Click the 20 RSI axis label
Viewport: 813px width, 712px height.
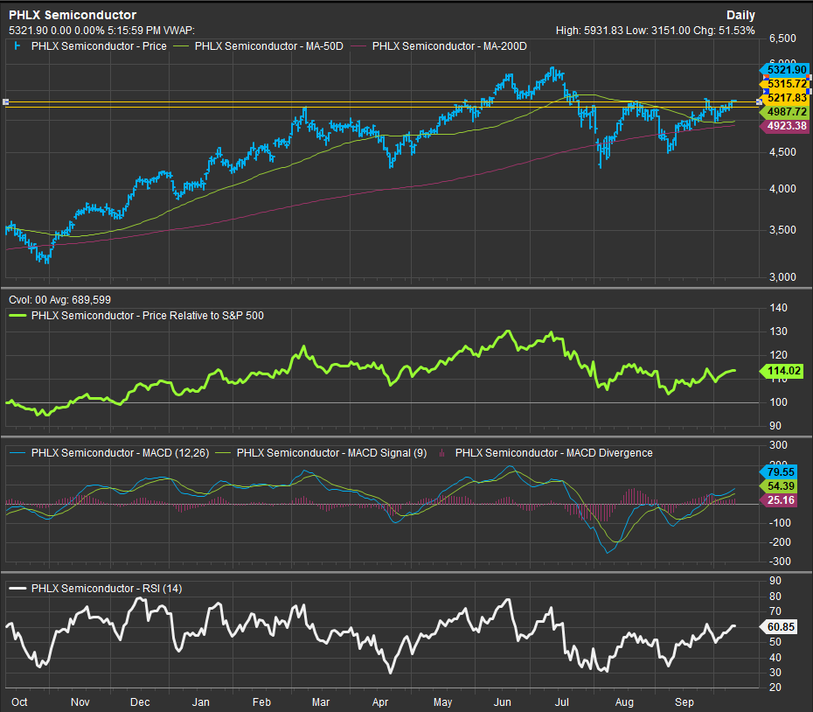click(x=775, y=688)
